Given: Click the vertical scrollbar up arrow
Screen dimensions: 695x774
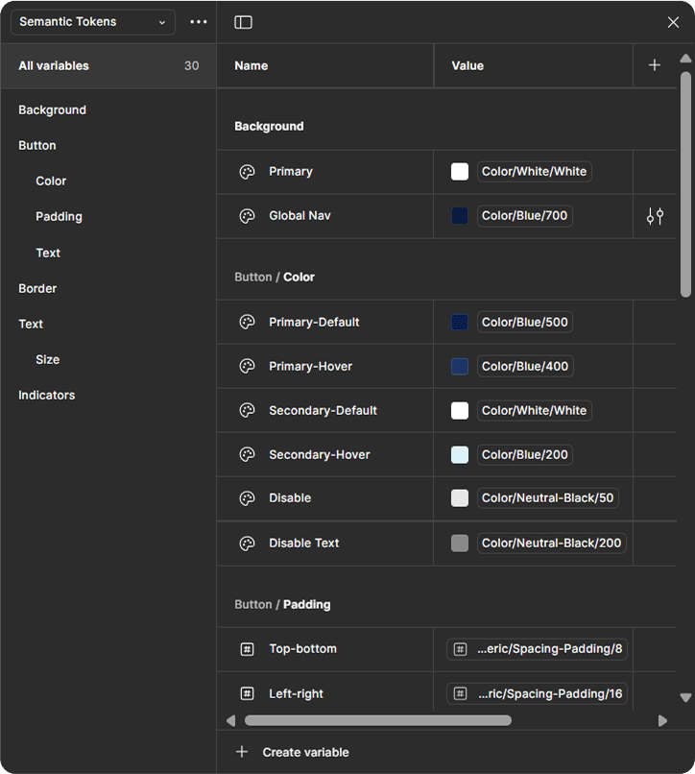Looking at the screenshot, I should [685, 59].
